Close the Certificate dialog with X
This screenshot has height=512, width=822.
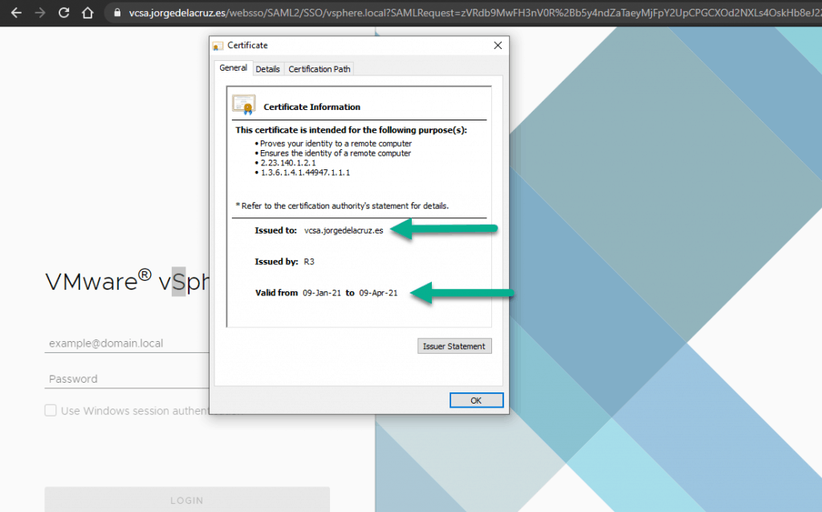coord(498,46)
